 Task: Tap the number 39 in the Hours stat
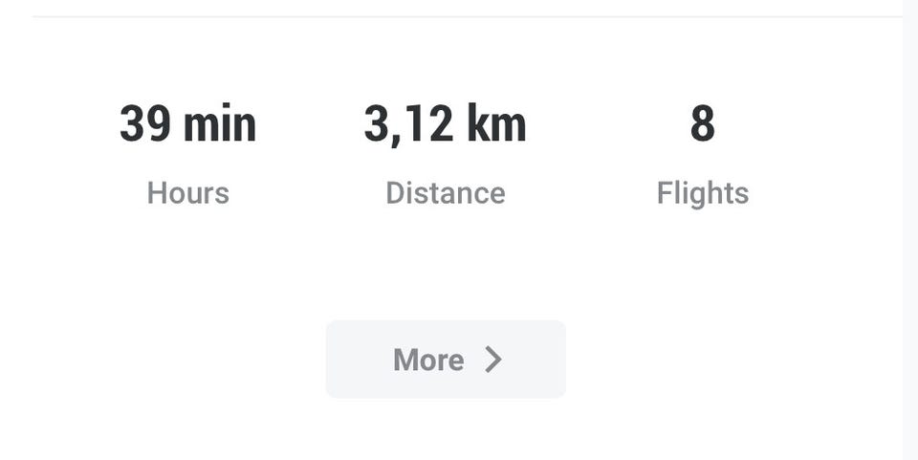pos(144,125)
